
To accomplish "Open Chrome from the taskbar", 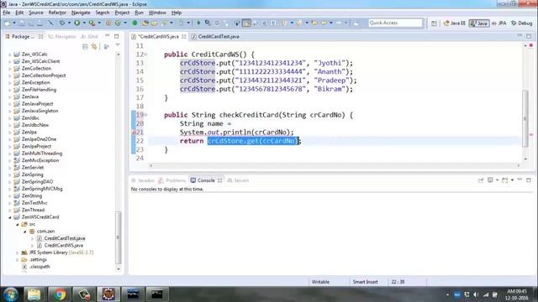I will click(x=59, y=294).
